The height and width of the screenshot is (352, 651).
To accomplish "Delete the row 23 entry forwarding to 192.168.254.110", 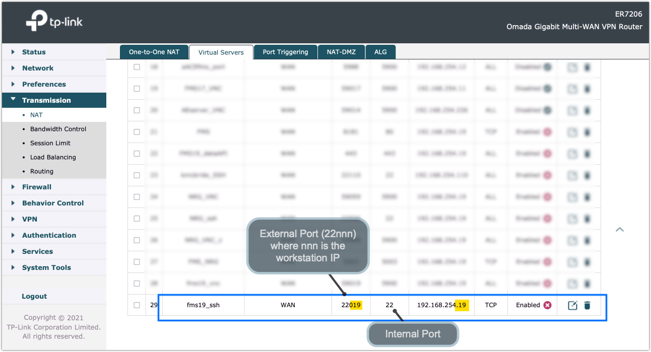I will point(587,175).
